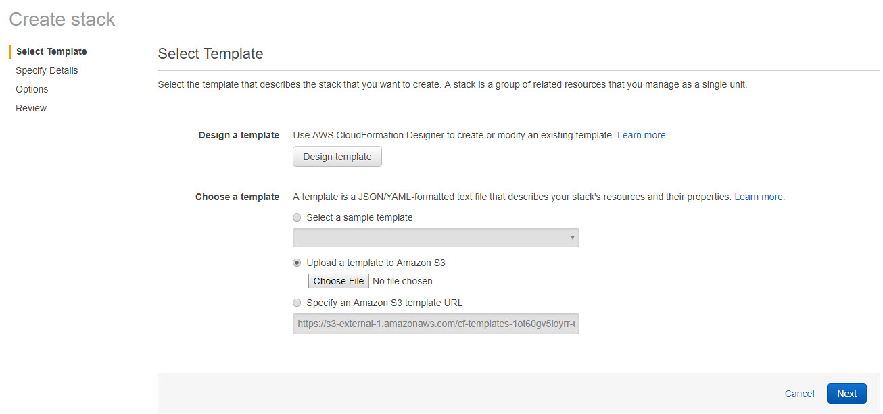Enable the Specify an Amazon S3 template URL radio button
The height and width of the screenshot is (414, 883).
(x=297, y=303)
